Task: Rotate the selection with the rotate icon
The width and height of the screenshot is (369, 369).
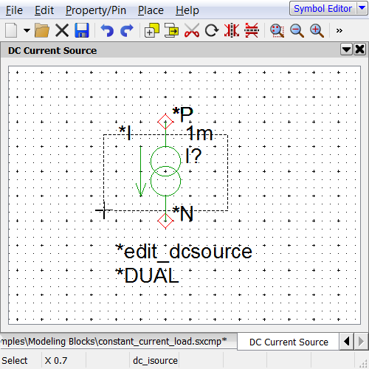Action: click(212, 30)
